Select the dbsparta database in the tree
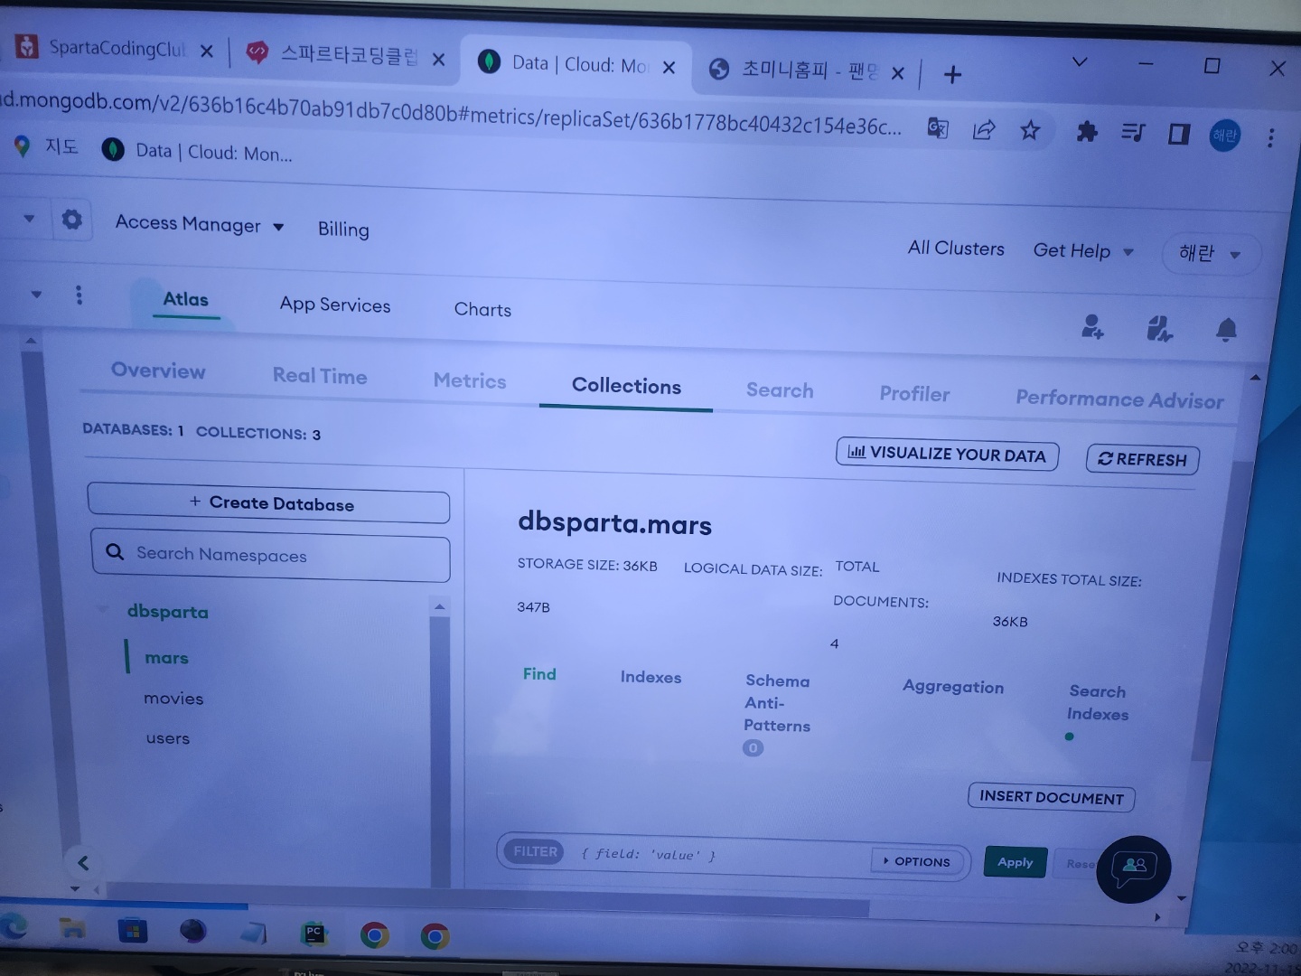1301x976 pixels. click(168, 612)
